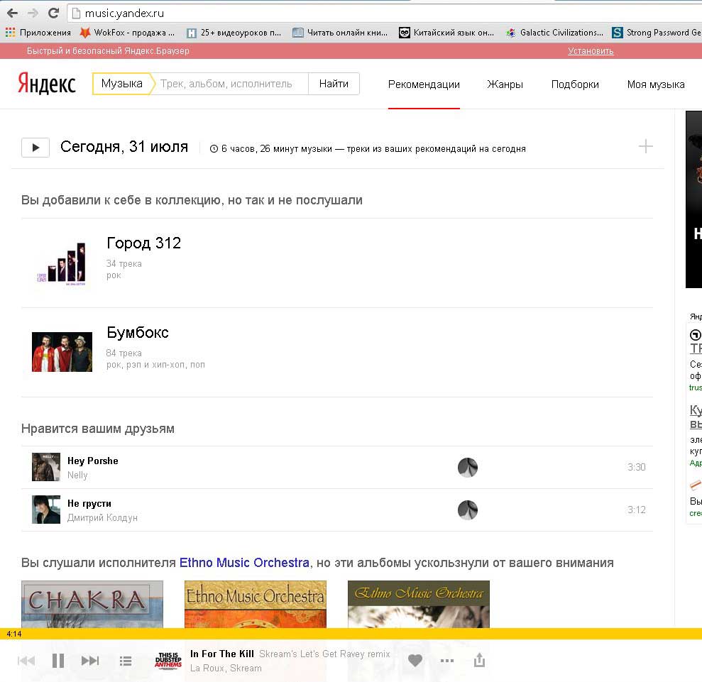Click the browser back arrow
702x682 pixels.
point(13,13)
